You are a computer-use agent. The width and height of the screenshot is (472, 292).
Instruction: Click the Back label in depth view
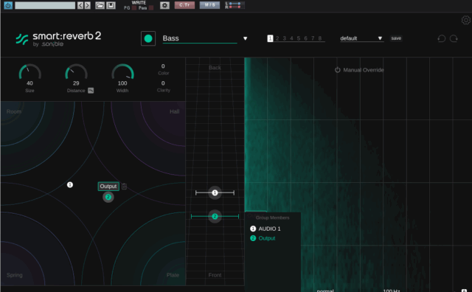[x=215, y=68]
